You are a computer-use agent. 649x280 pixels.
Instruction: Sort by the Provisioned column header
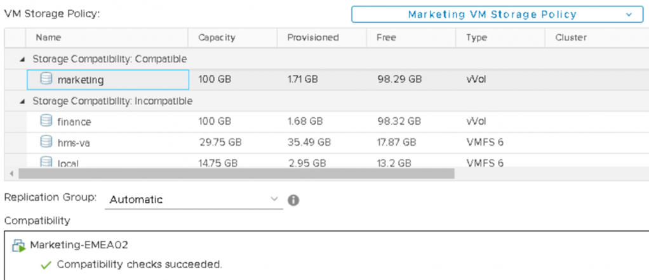pyautogui.click(x=313, y=37)
